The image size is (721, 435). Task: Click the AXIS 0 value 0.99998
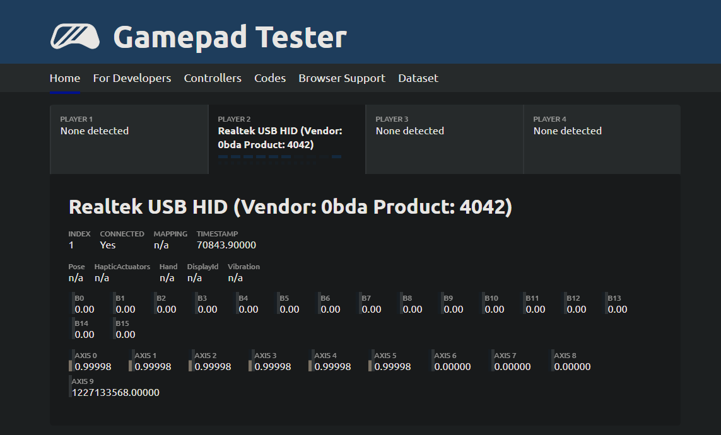tap(93, 367)
